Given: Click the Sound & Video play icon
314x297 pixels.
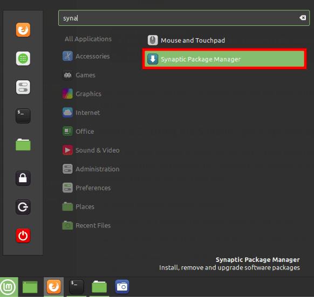Looking at the screenshot, I should click(x=67, y=150).
